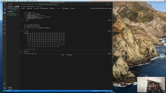166x93 pixels.
Task: Change Python language mode of active cell
Action: click(109, 53)
